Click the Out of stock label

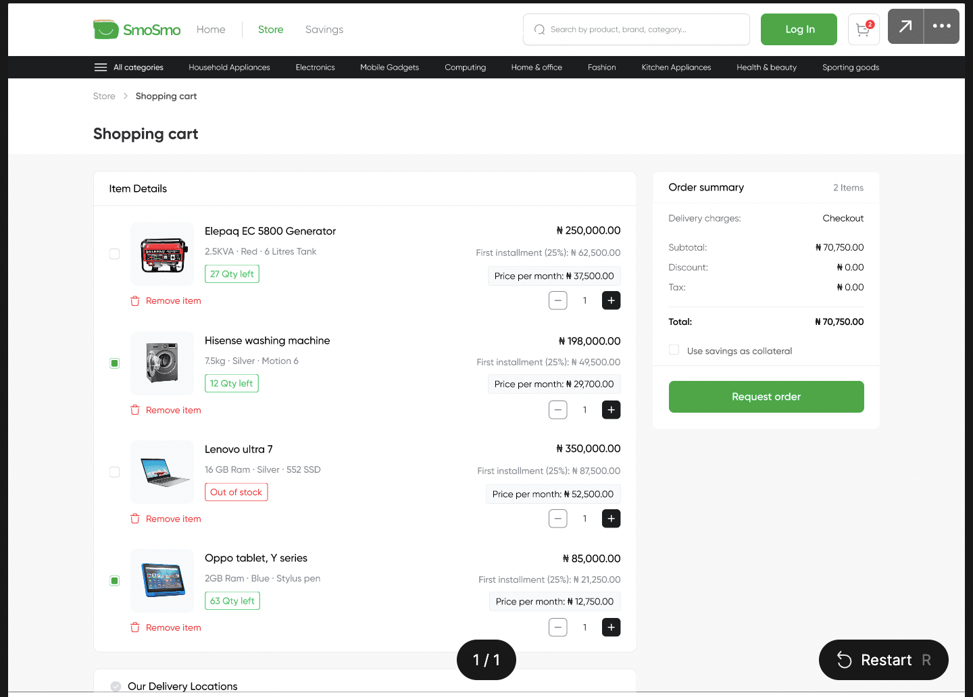(x=236, y=492)
